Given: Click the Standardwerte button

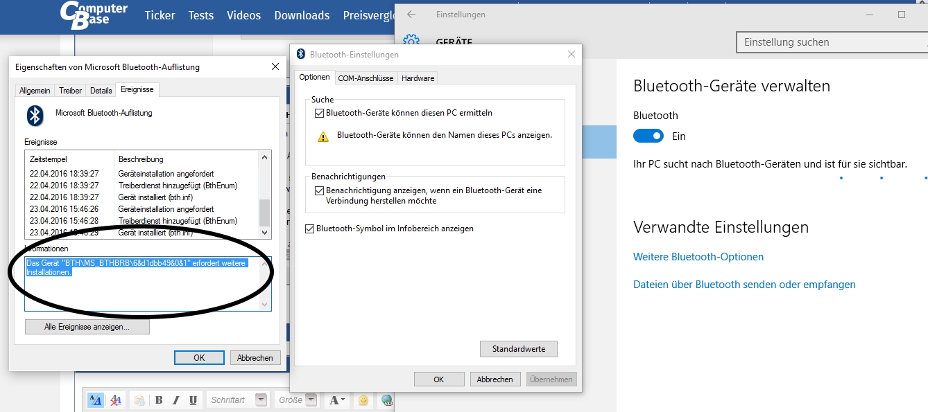Looking at the screenshot, I should tap(518, 349).
